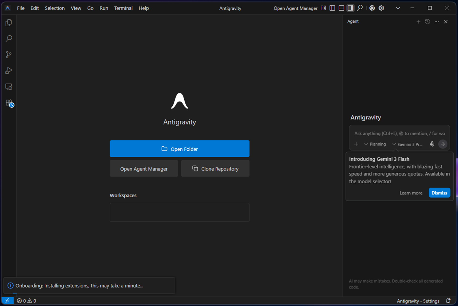Expand the title bar chevron dropdown

tap(398, 8)
